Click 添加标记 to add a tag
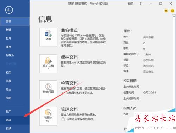176x133 pixels. (x=149, y=66)
